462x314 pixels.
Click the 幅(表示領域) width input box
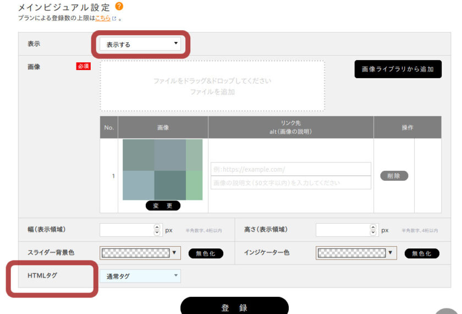click(x=125, y=230)
